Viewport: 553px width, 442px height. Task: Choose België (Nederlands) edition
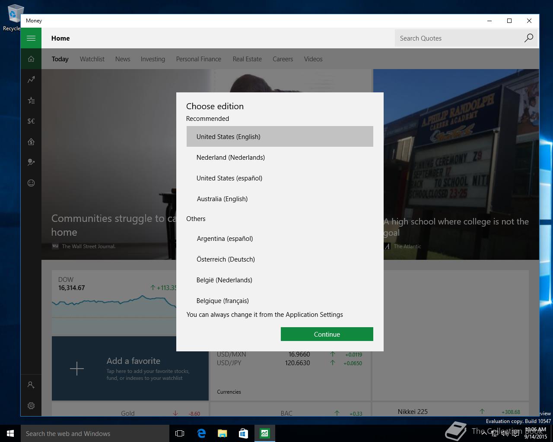pos(280,280)
